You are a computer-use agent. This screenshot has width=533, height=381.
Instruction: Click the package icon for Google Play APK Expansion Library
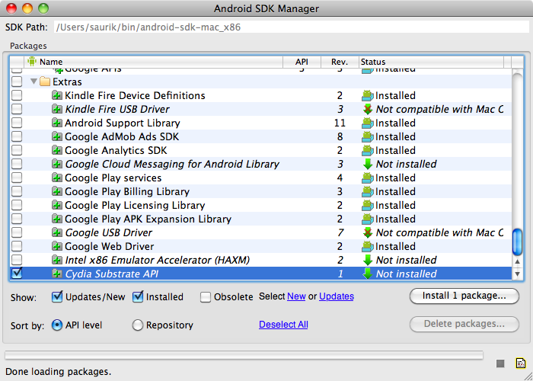pyautogui.click(x=57, y=219)
